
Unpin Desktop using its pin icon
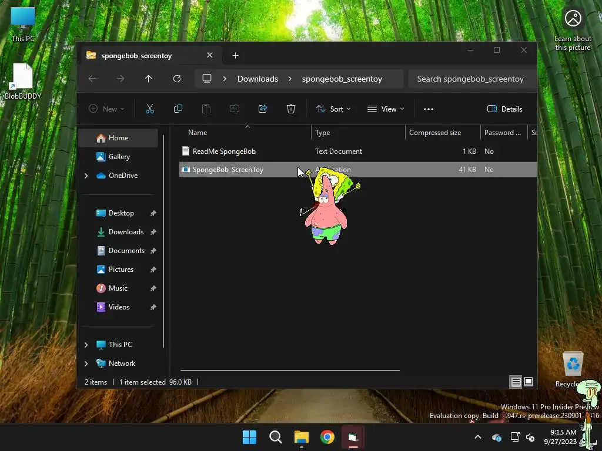pyautogui.click(x=153, y=213)
